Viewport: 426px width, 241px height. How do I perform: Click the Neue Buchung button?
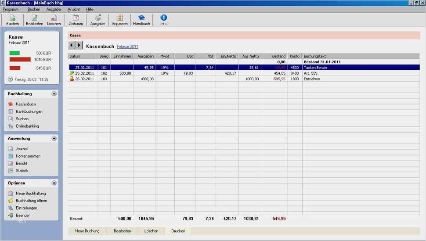(x=87, y=231)
